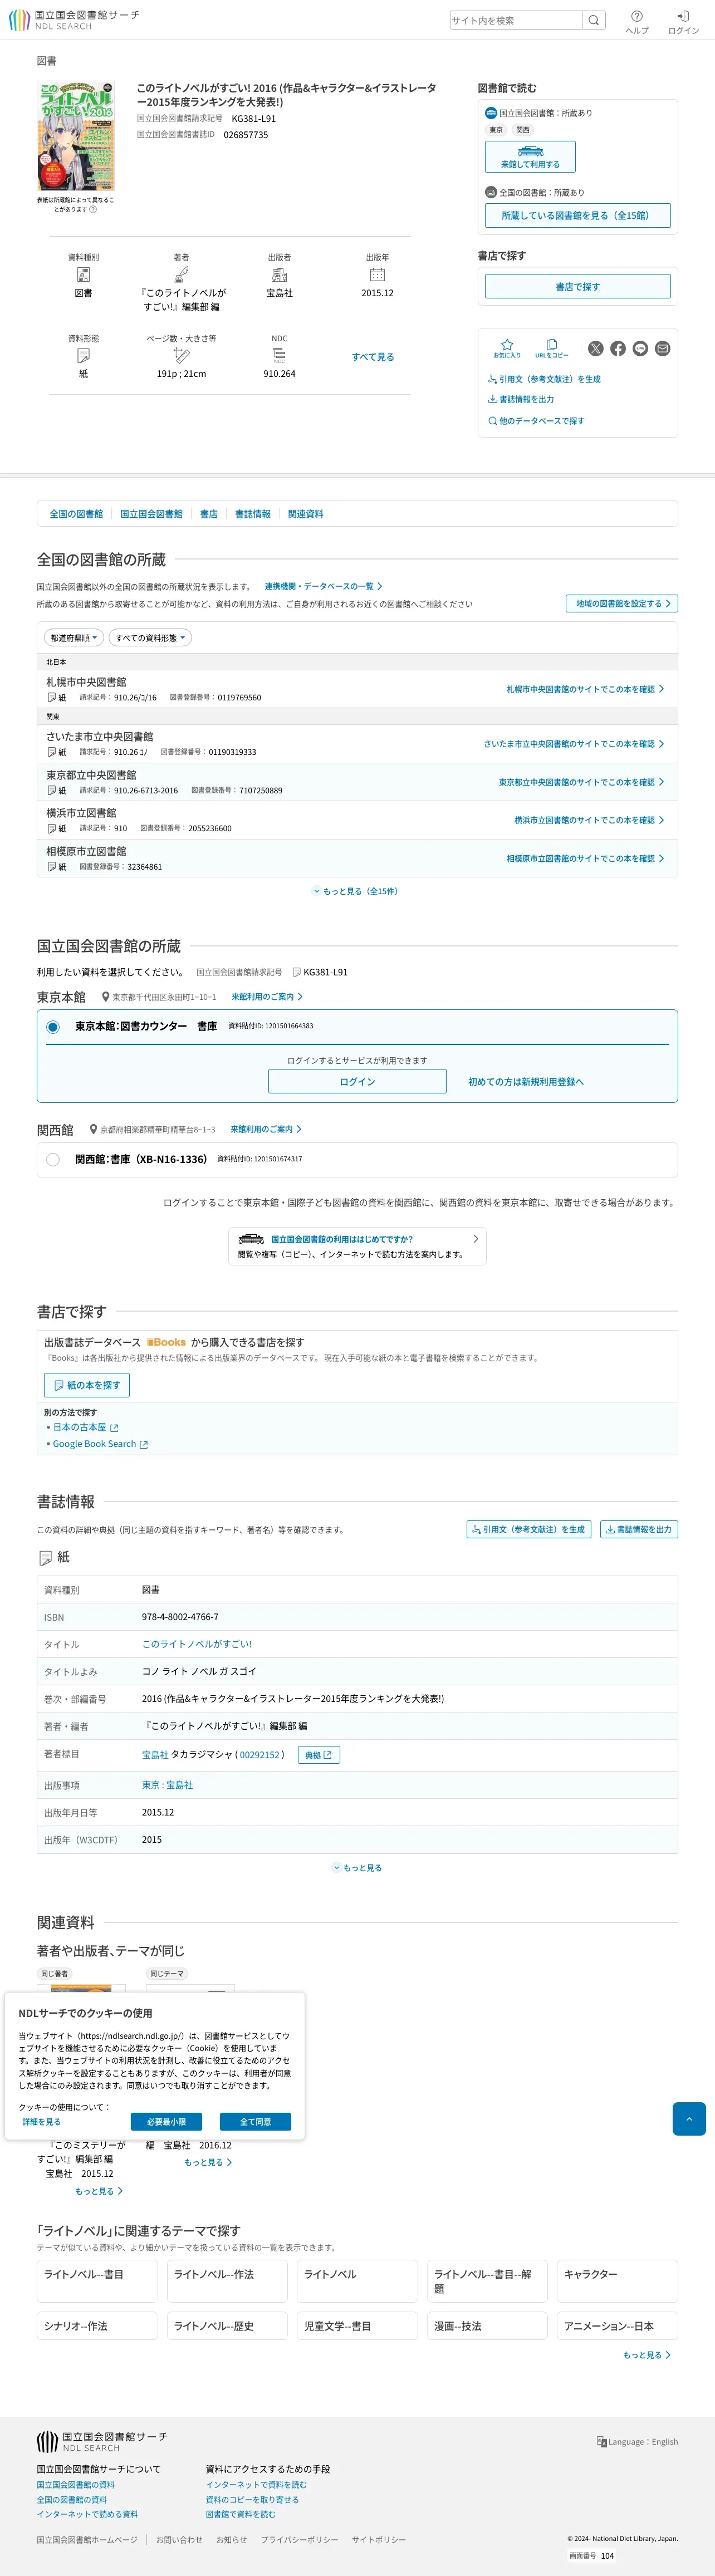Click 初めての方は新規利用登録へ link

coord(526,1082)
